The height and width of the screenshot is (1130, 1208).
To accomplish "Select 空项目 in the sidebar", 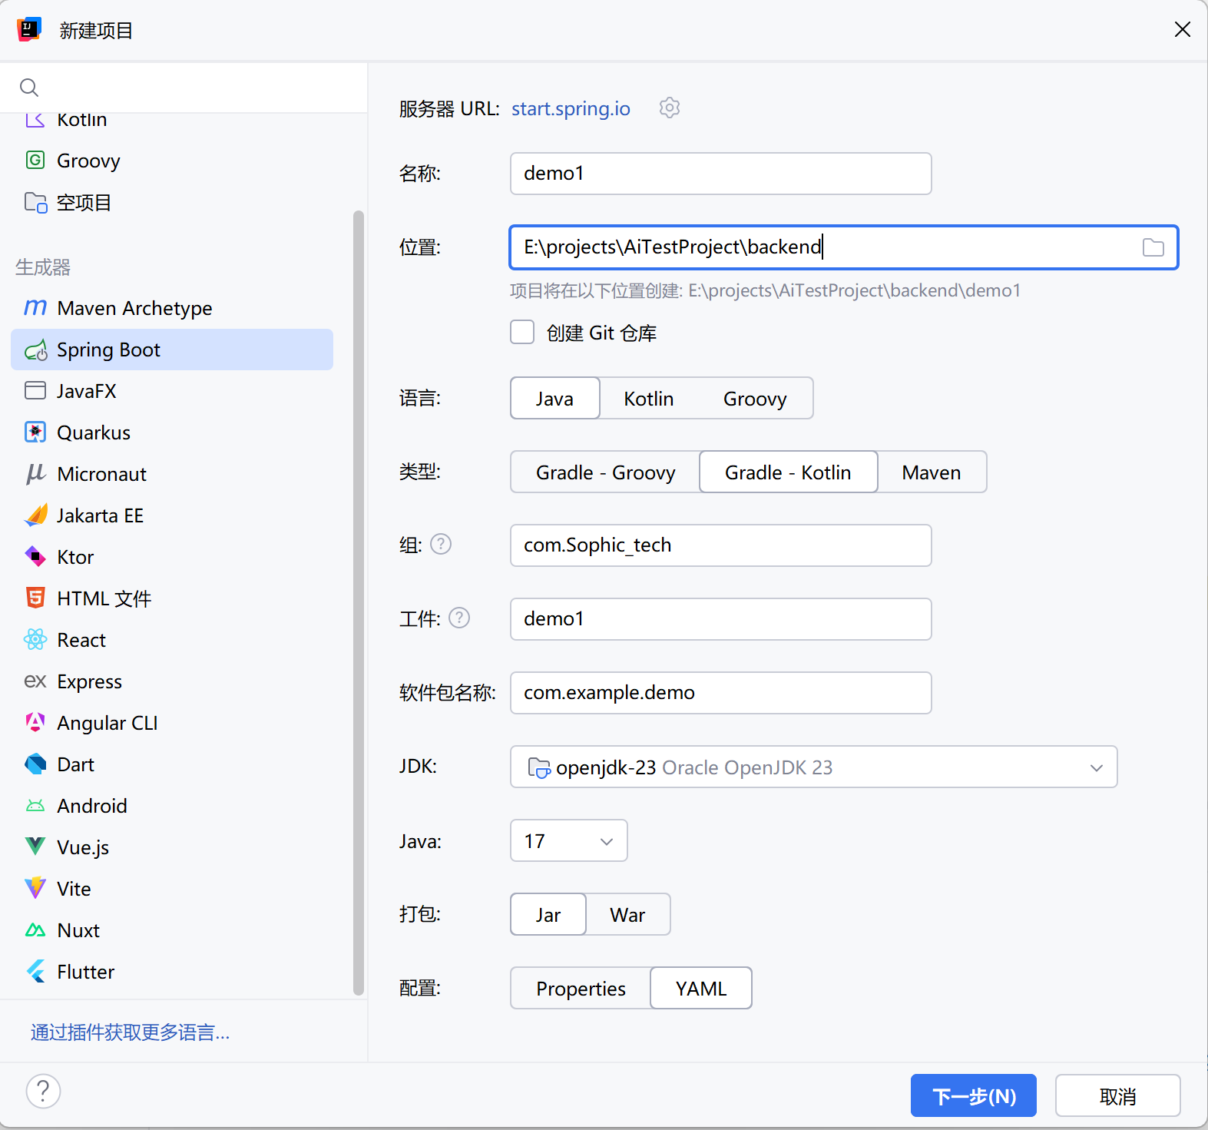I will point(172,202).
